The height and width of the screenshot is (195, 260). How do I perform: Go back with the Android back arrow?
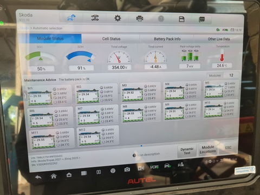point(38,177)
